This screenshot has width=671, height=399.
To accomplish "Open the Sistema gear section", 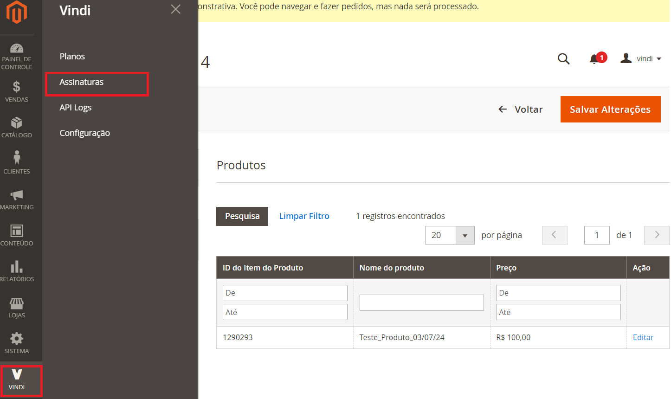I will (x=17, y=343).
